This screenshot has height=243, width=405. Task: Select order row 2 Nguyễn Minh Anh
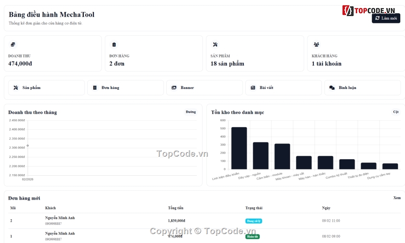coord(204,221)
